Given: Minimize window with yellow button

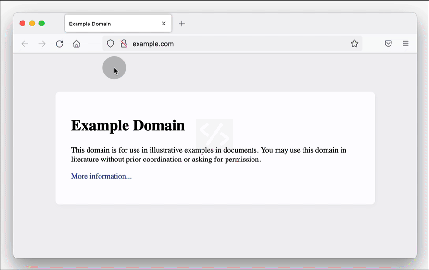Looking at the screenshot, I should coord(32,24).
